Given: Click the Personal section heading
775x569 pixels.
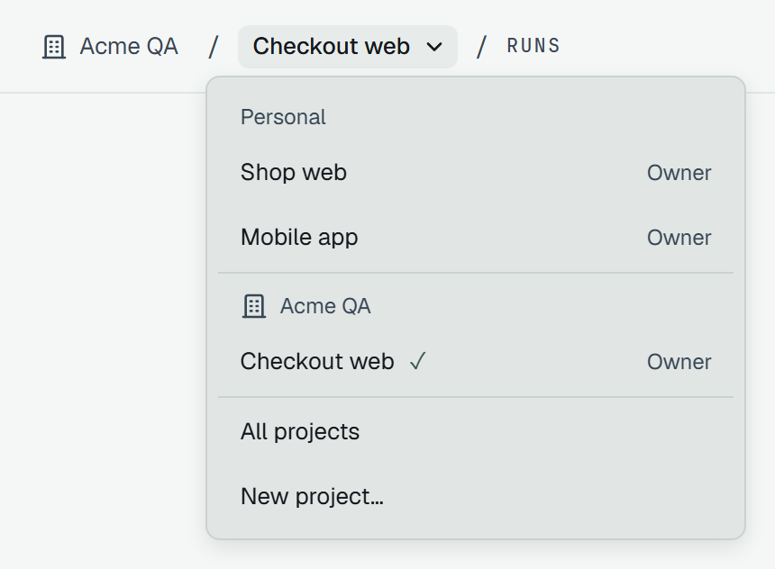Looking at the screenshot, I should 283,118.
